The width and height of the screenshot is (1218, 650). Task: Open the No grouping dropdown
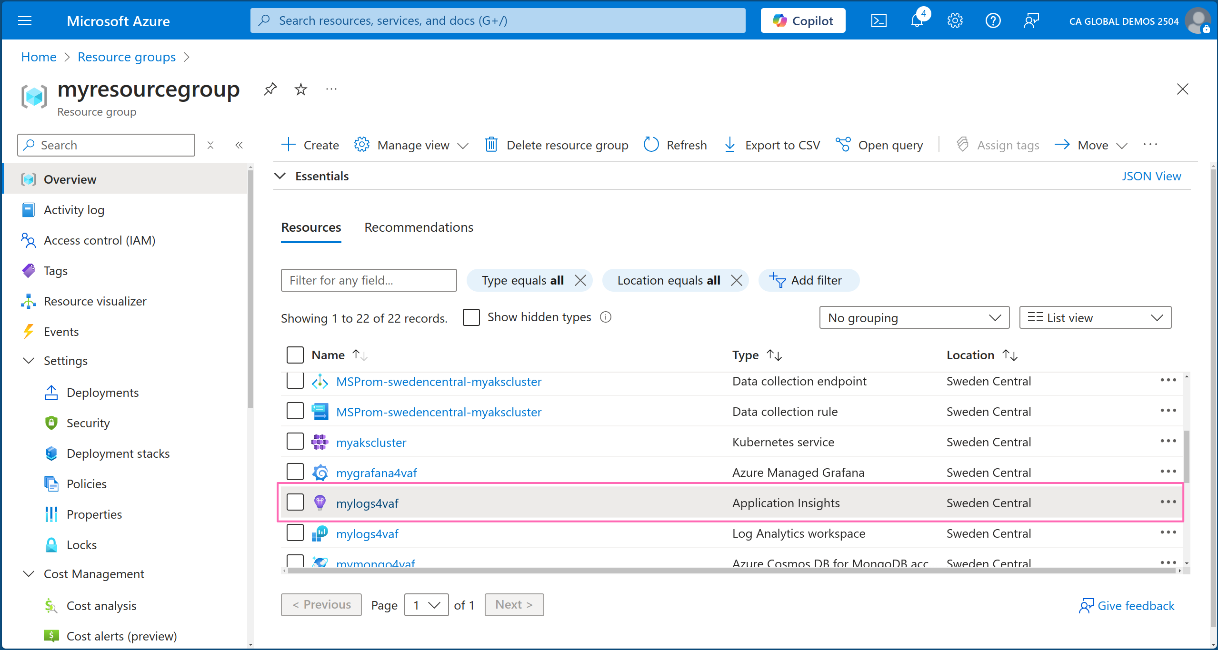coord(914,317)
